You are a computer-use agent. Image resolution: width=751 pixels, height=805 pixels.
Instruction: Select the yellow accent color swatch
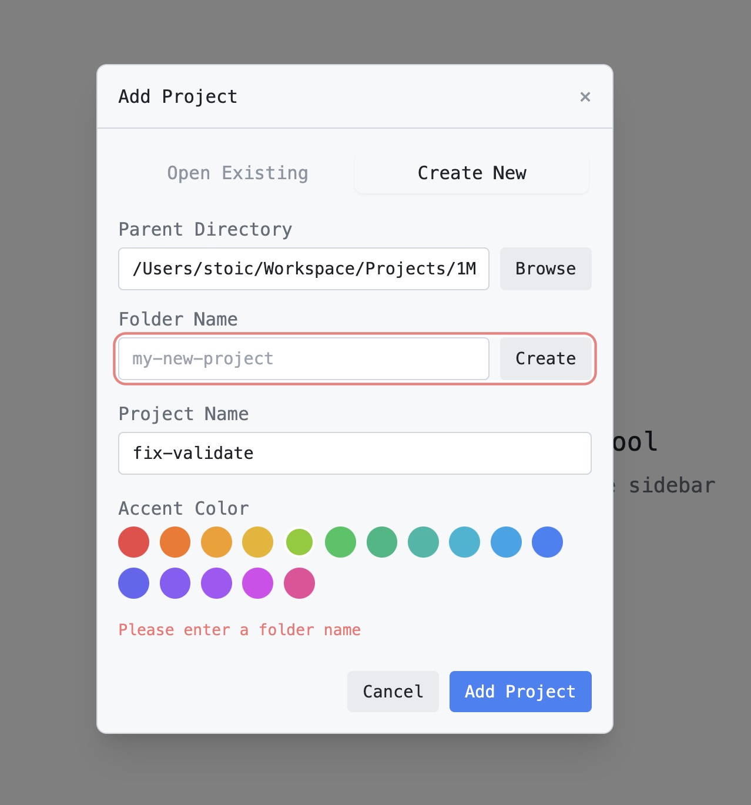point(257,542)
